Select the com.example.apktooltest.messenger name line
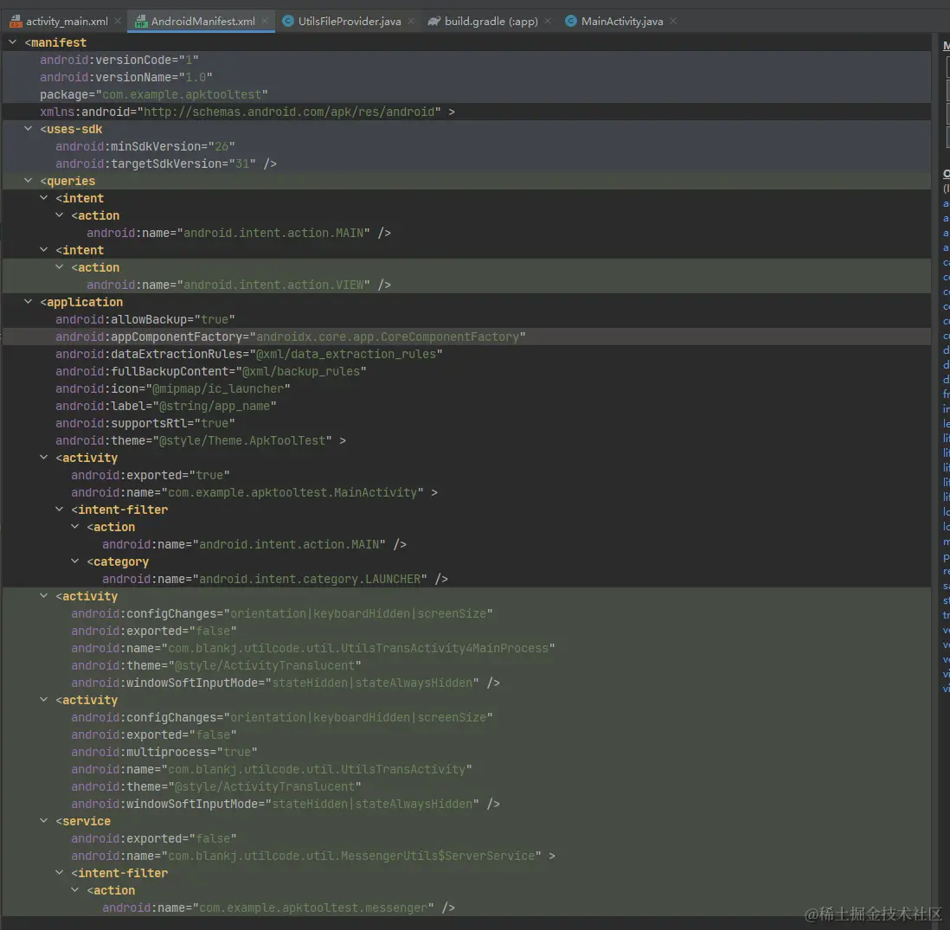Image resolution: width=950 pixels, height=930 pixels. 279,908
